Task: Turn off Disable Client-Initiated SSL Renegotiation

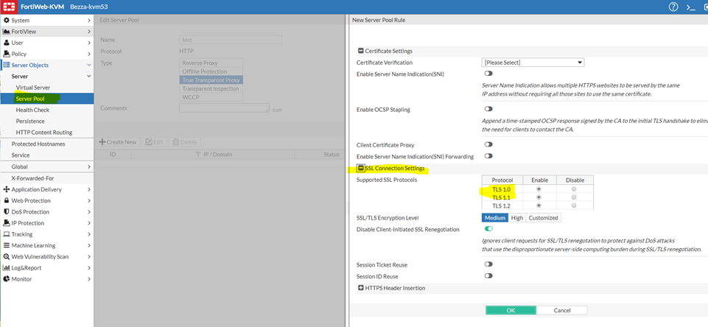Action: 488,229
